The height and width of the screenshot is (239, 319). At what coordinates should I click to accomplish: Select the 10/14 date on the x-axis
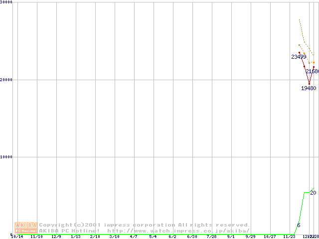coord(17,237)
